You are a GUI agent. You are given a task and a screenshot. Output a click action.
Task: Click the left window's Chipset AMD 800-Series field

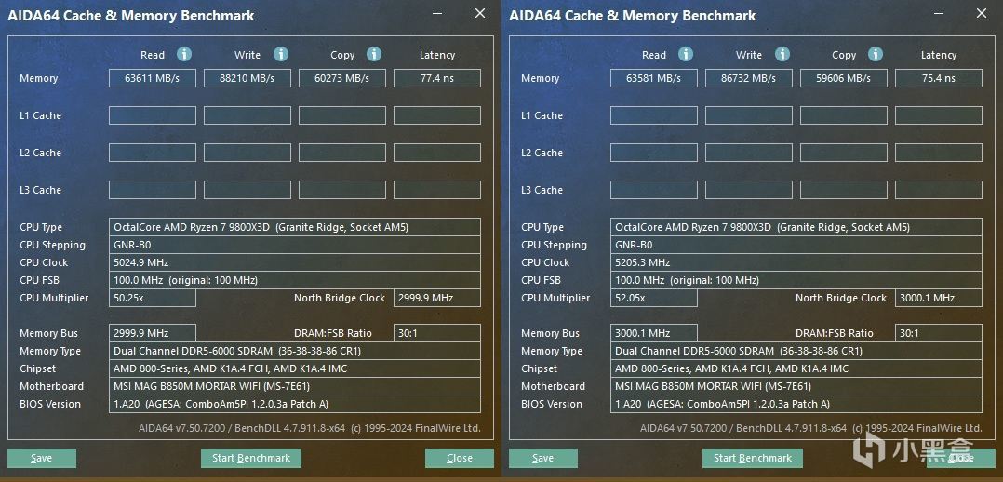[295, 368]
